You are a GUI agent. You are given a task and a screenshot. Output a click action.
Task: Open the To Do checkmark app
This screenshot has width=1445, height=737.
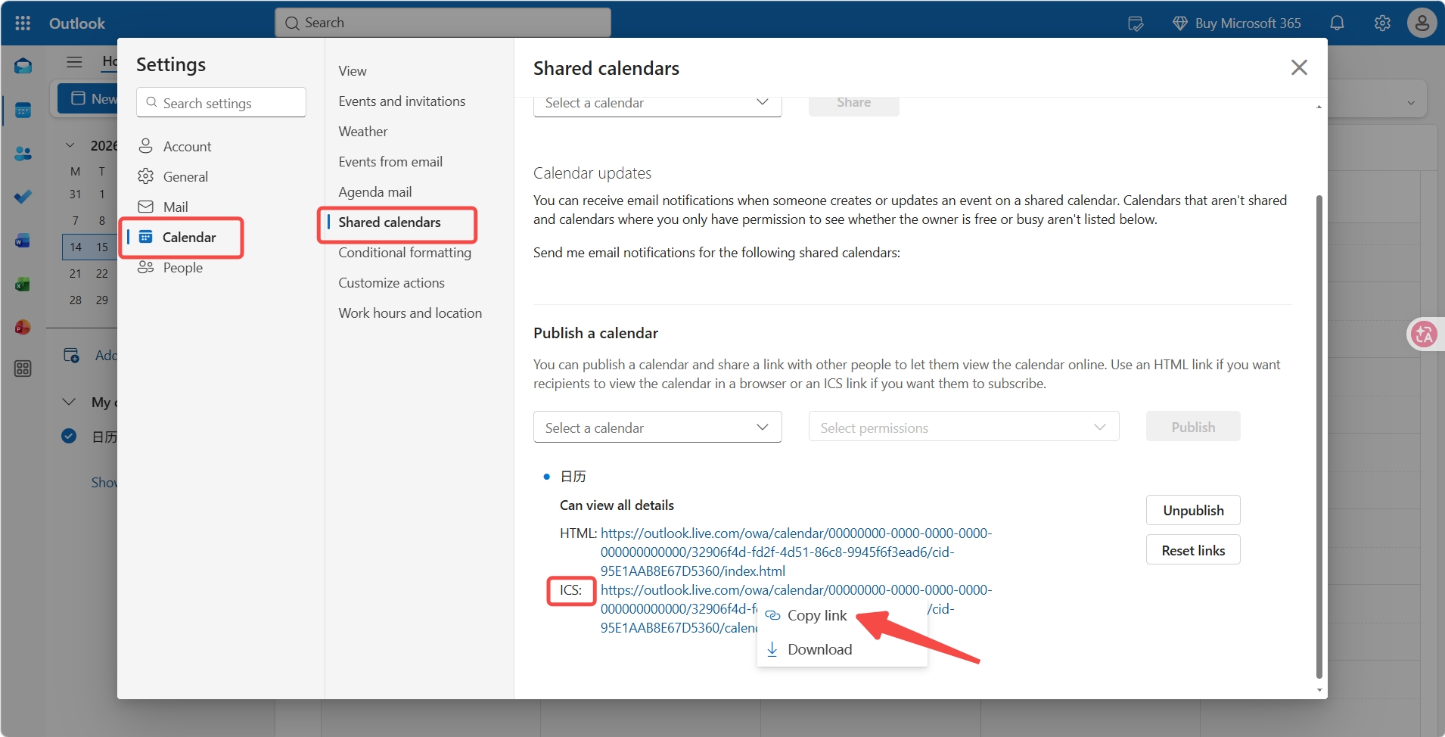23,197
